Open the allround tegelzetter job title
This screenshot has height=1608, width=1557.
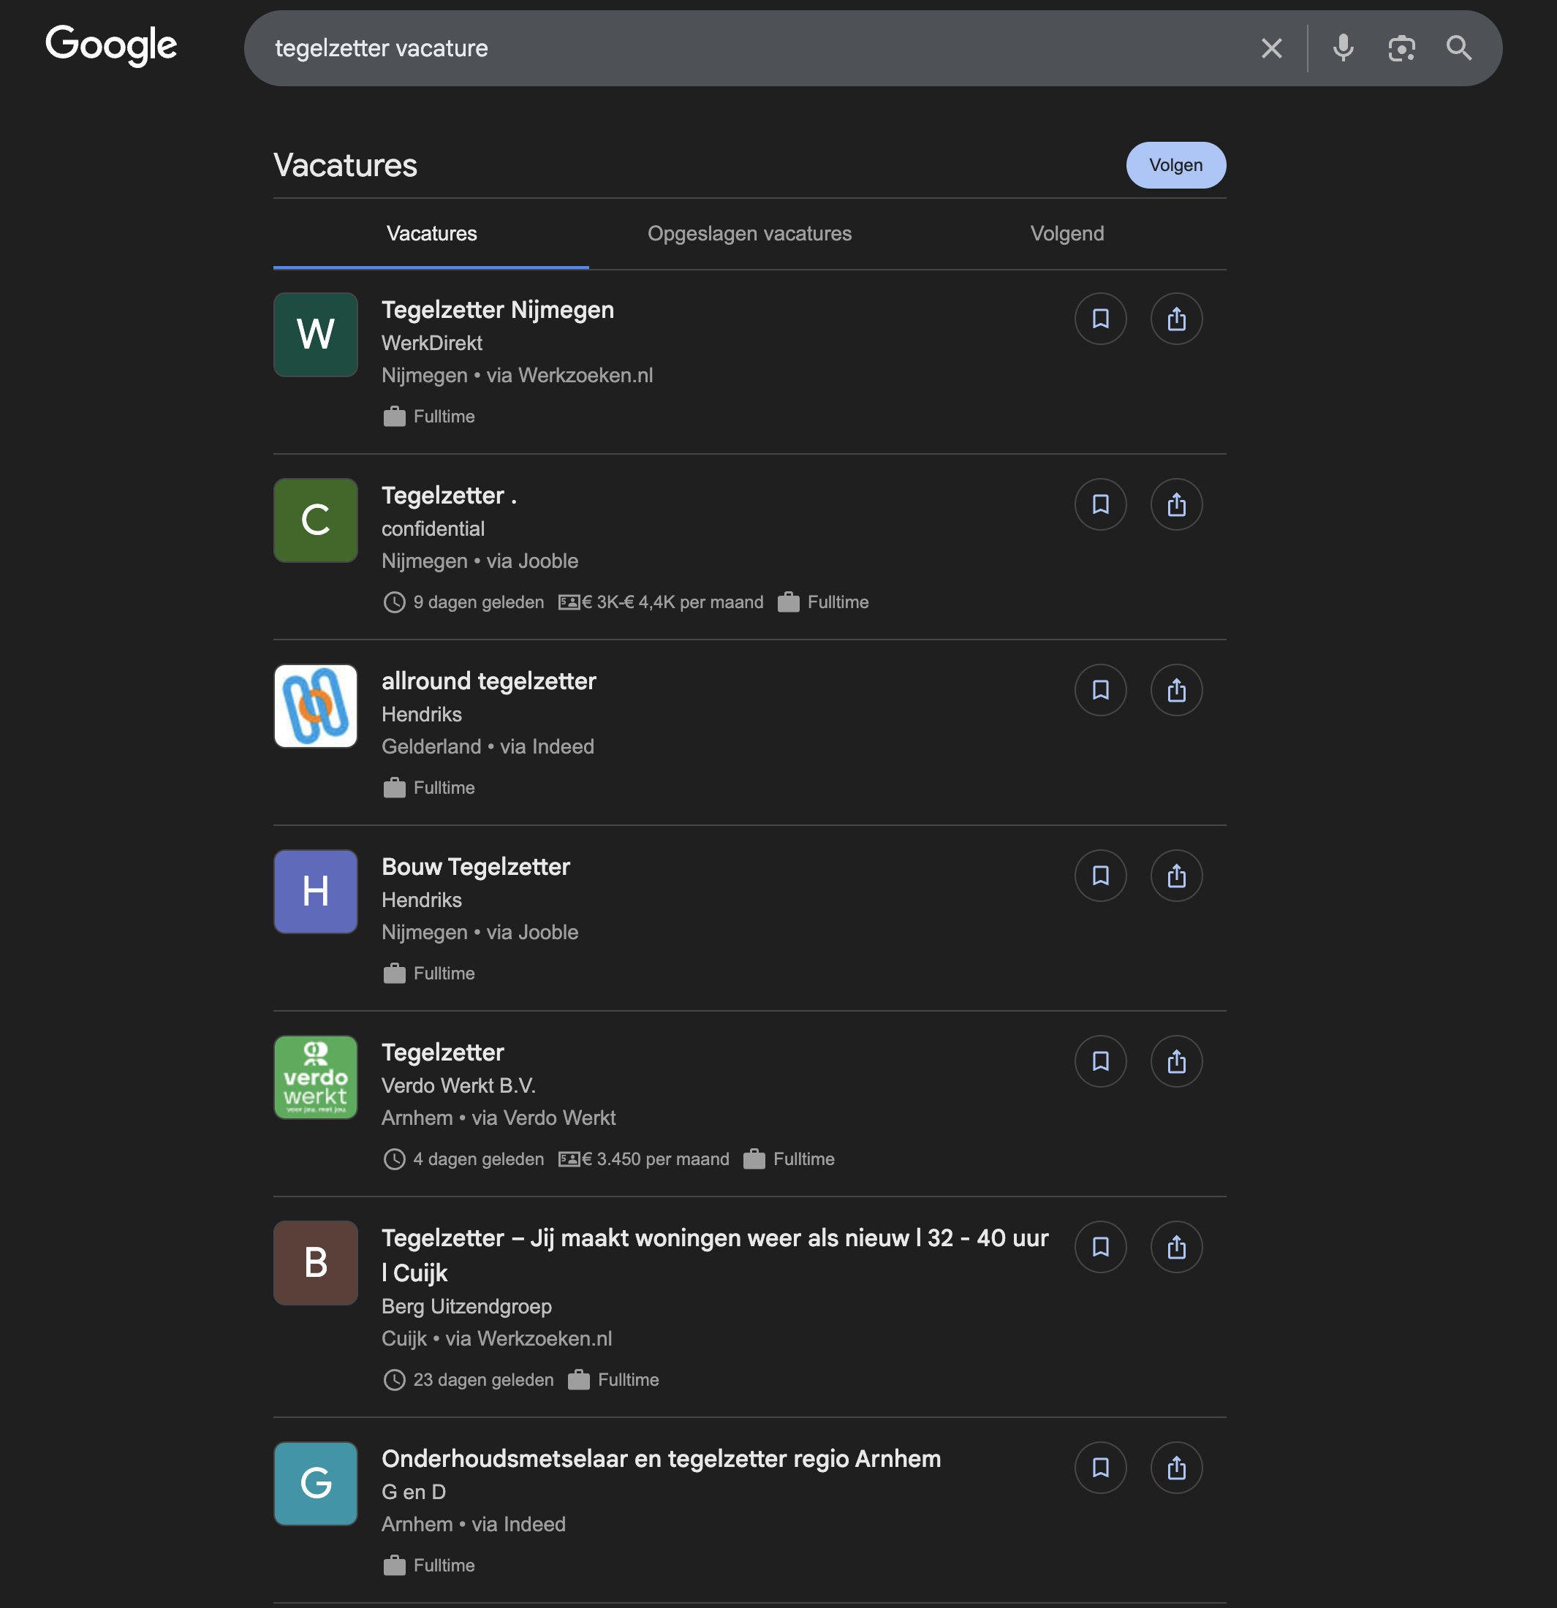pos(488,681)
